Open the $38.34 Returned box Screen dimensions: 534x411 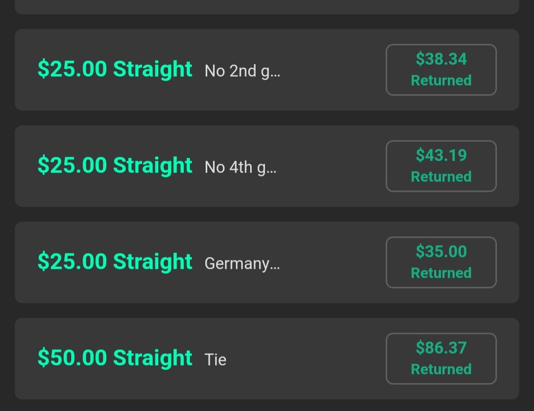tap(441, 70)
